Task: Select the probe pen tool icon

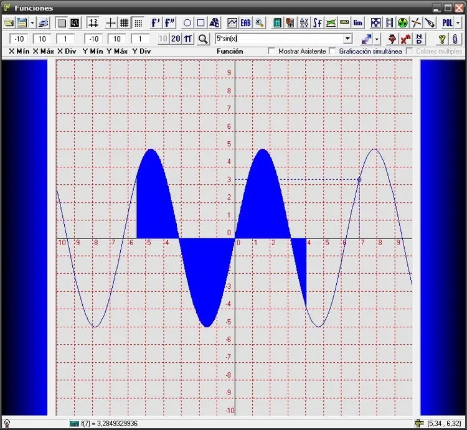Action: point(430,22)
